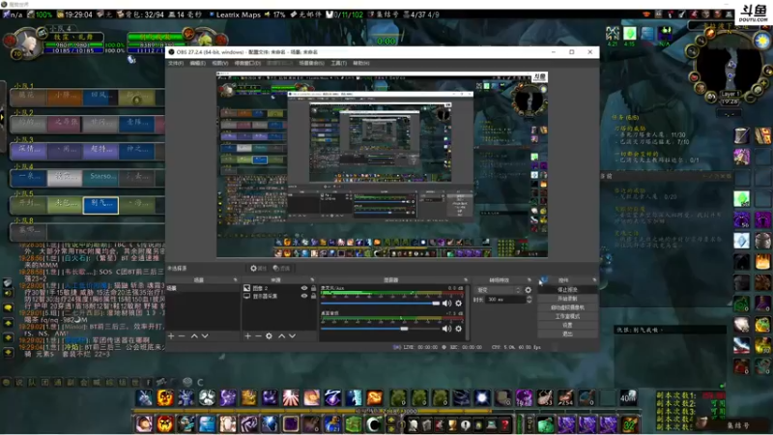773x435 pixels.
Task: Select the 显示器采集 source row
Action: pyautogui.click(x=279, y=296)
